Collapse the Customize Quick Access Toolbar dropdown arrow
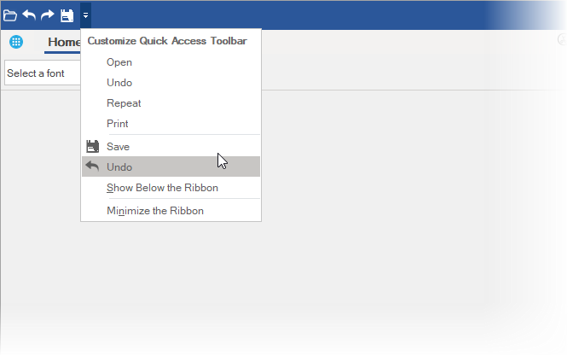 [x=85, y=15]
